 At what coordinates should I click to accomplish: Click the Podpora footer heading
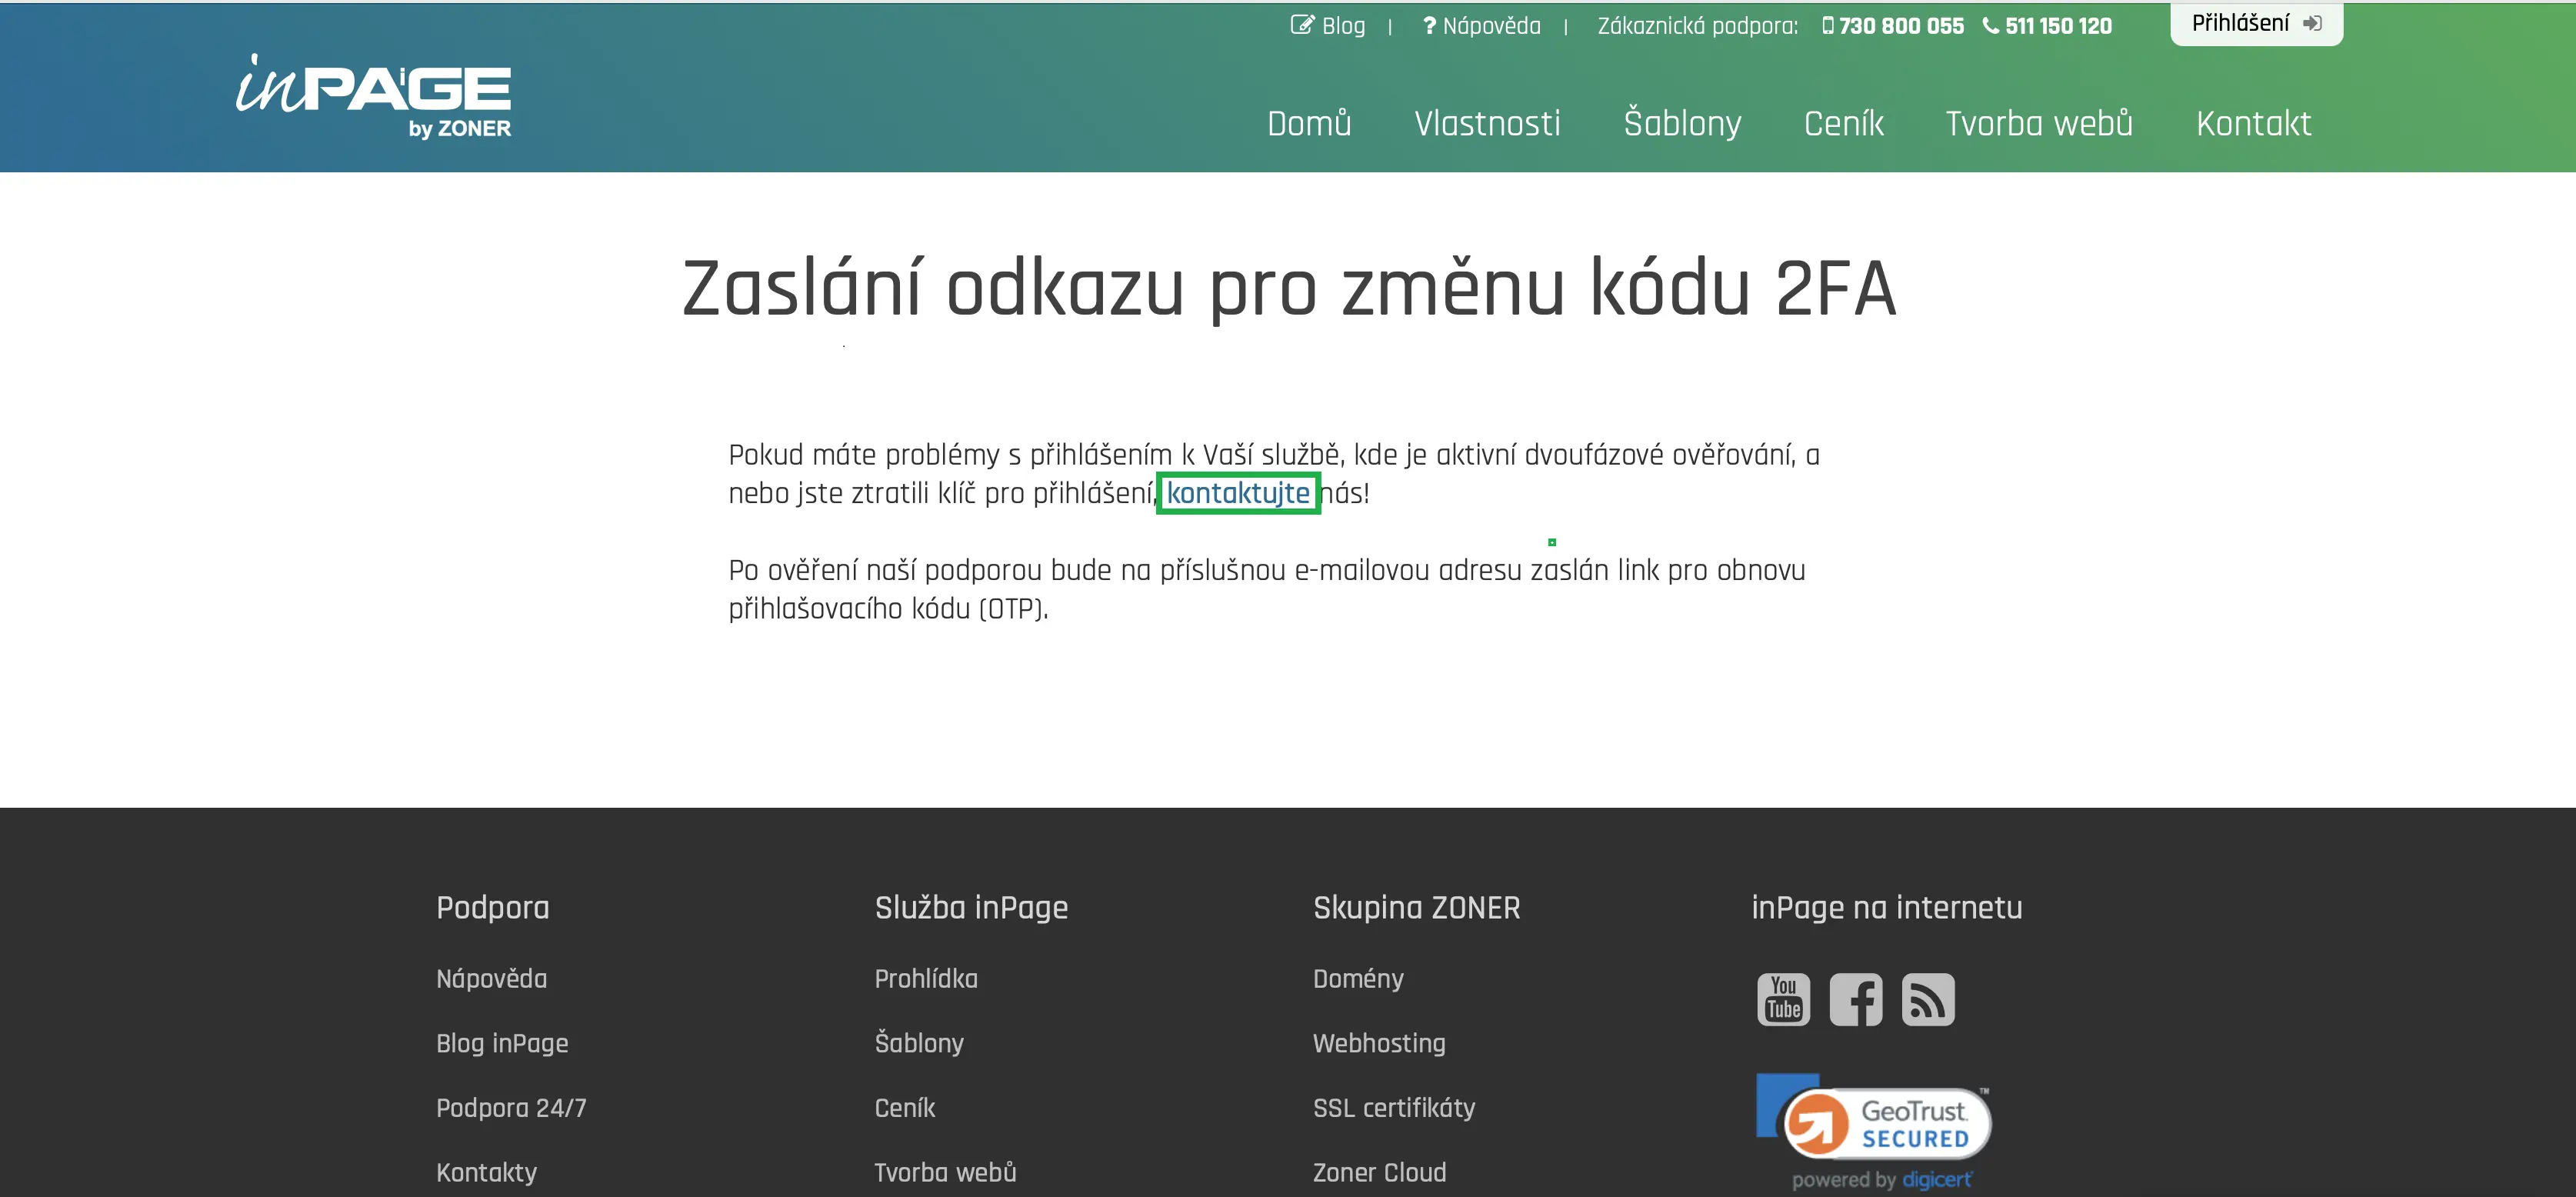click(x=492, y=907)
